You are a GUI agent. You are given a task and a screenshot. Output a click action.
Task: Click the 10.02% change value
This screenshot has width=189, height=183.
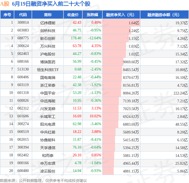tap(95, 116)
